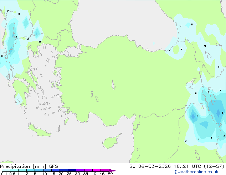Click the '18..21 UTC' time text
The width and height of the screenshot is (226, 175).
coord(188,166)
